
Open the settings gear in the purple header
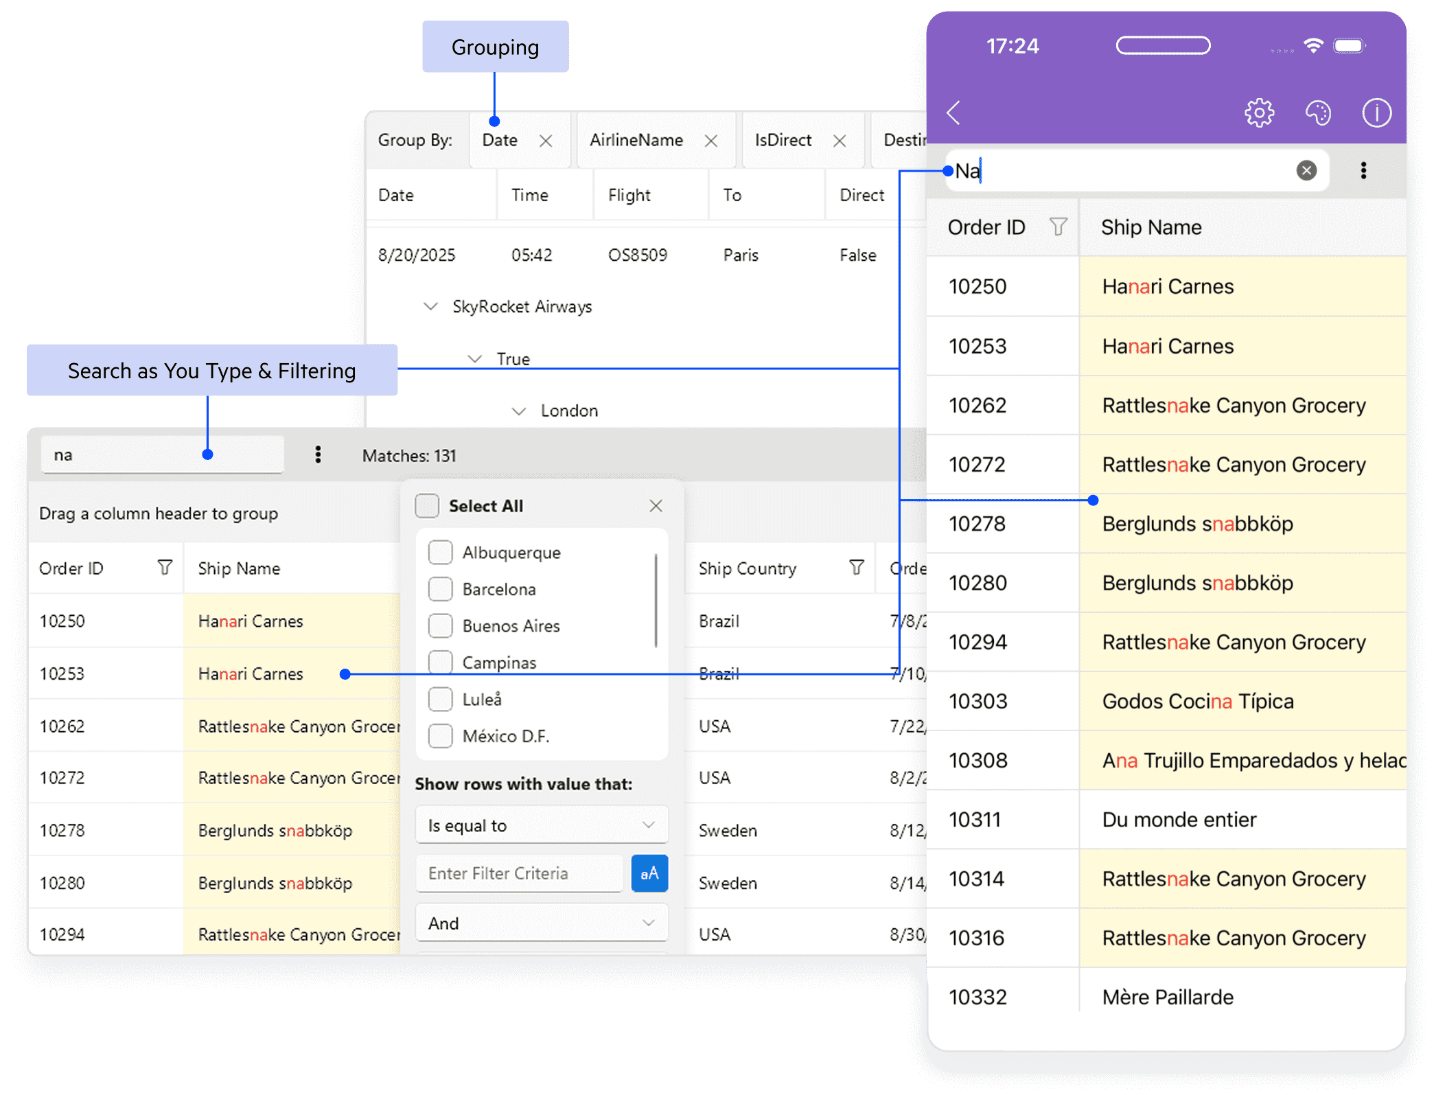click(x=1260, y=113)
